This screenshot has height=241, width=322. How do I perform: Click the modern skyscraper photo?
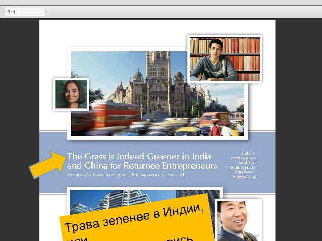click(123, 199)
